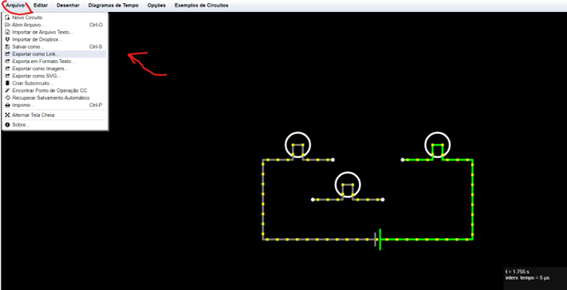This screenshot has height=290, width=567.
Task: Expand the Diagramas de Tempo menu
Action: [x=114, y=6]
